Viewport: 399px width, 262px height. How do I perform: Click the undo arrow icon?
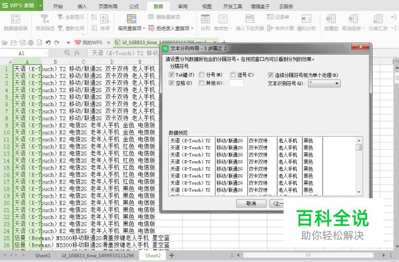[48, 42]
